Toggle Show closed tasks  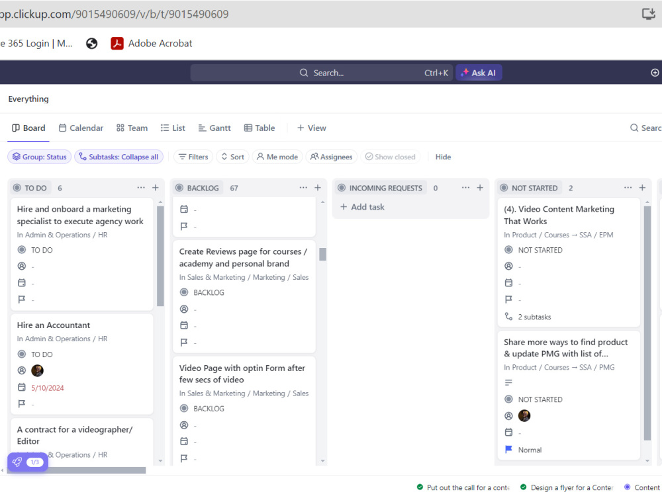pyautogui.click(x=390, y=157)
